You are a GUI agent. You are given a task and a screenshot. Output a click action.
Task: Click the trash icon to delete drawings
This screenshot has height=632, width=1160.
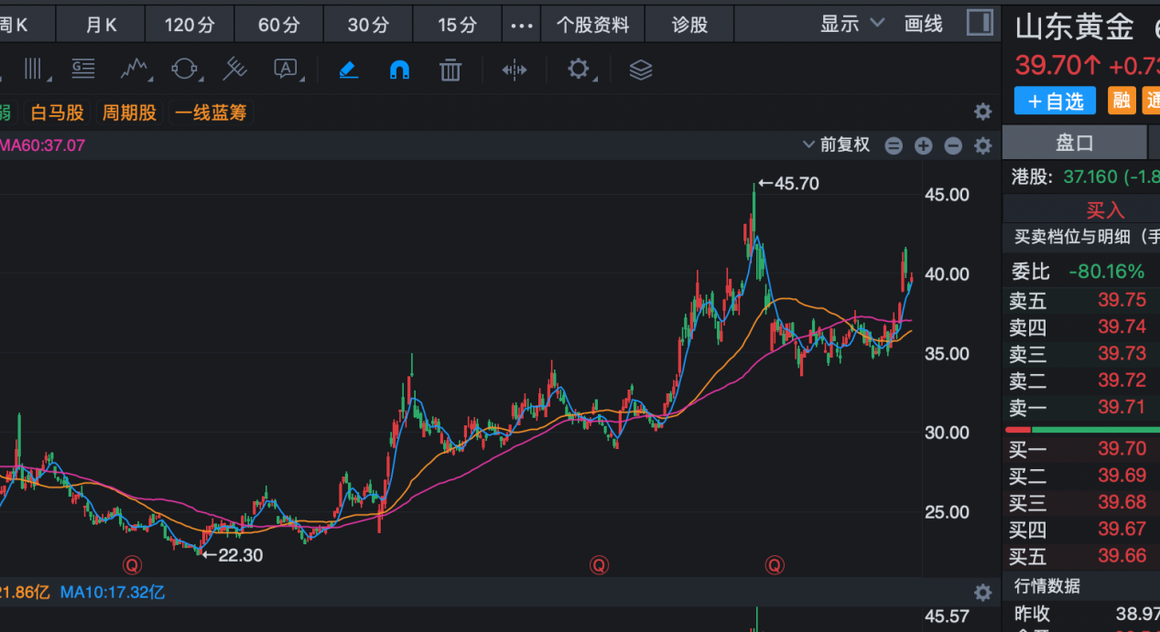(x=450, y=70)
